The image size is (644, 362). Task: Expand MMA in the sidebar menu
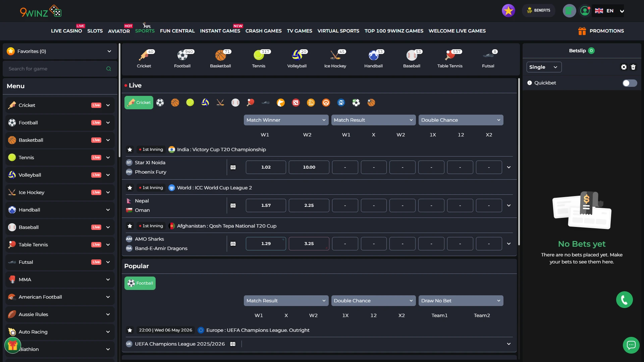(x=60, y=280)
